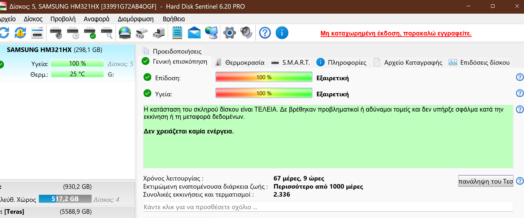Open the Προβολή menu

point(63,19)
